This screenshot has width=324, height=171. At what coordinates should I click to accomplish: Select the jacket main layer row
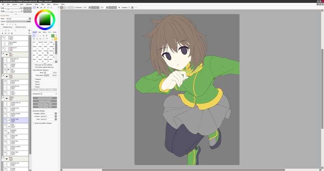click(16, 120)
